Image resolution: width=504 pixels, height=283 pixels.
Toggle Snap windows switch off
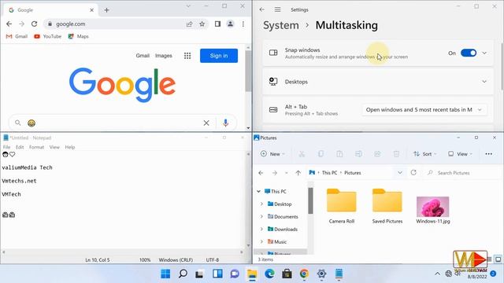[469, 53]
